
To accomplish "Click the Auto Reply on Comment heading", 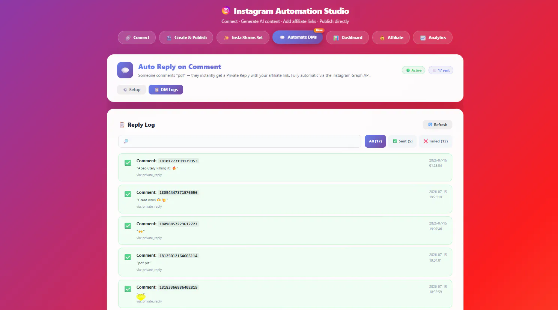I will 180,67.
